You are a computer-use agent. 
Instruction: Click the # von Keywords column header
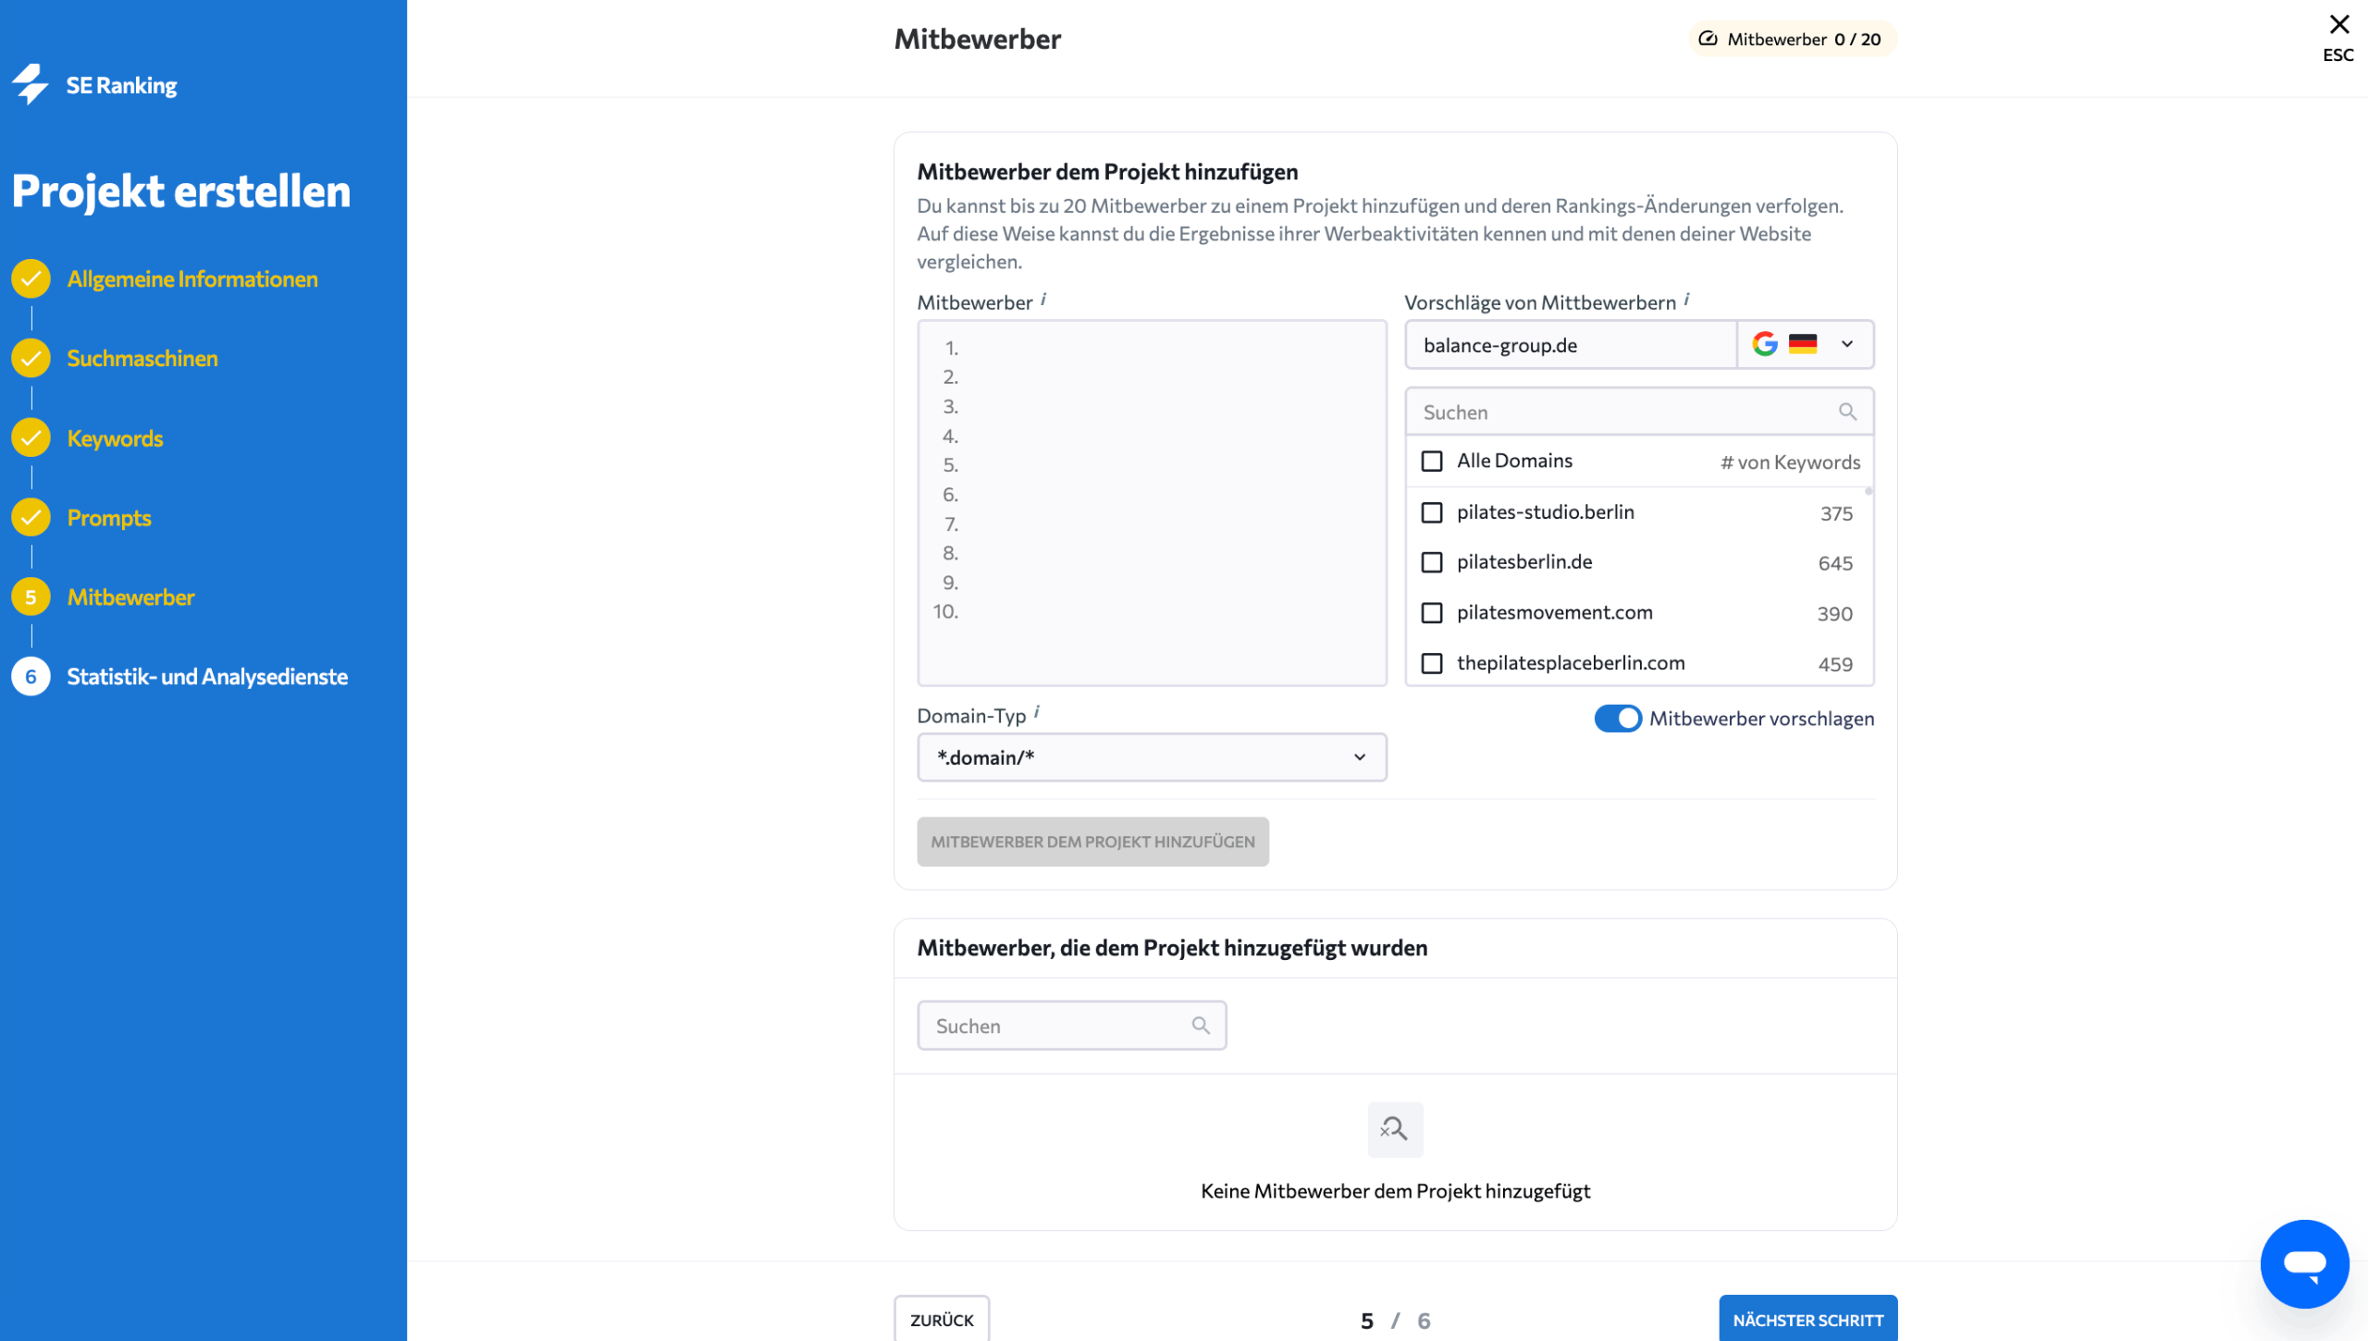point(1790,462)
